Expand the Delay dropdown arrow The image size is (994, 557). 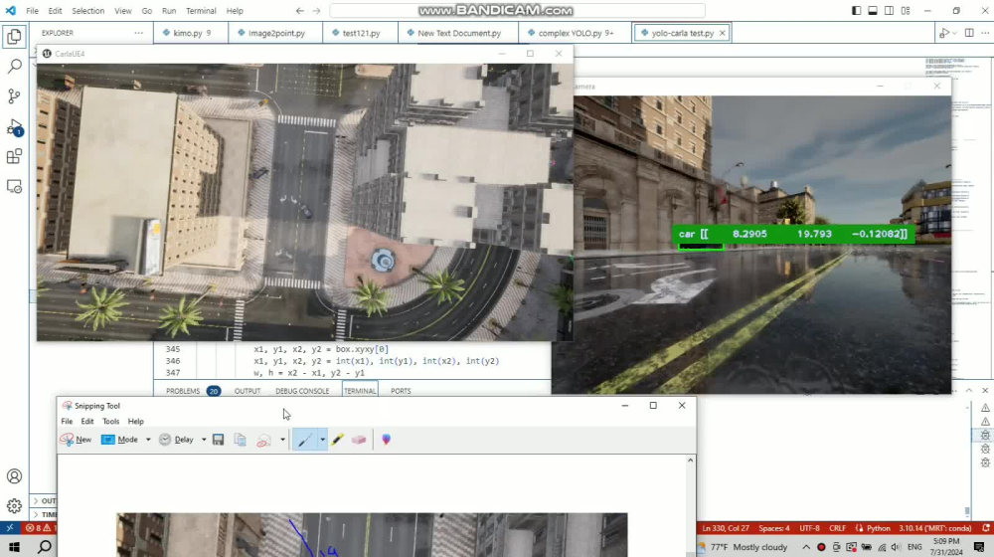pos(204,439)
